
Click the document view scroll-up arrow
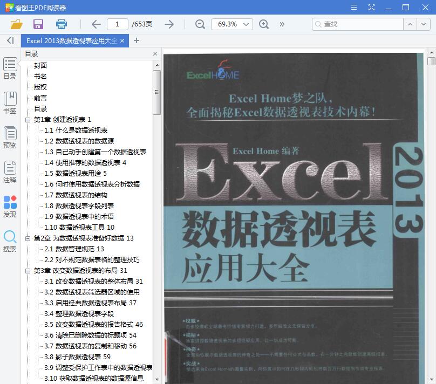431,52
